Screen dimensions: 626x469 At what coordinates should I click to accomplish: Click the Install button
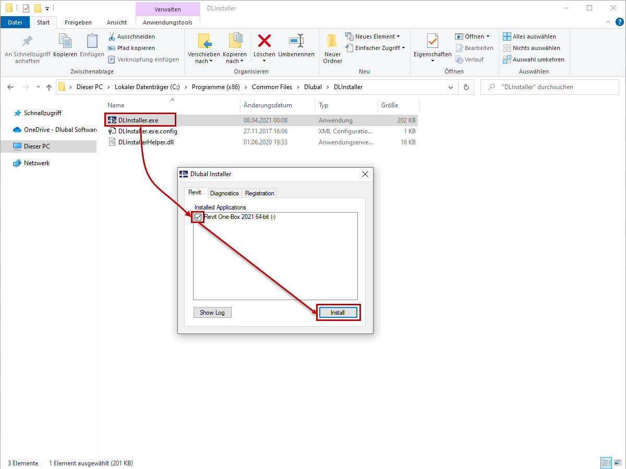tap(338, 312)
